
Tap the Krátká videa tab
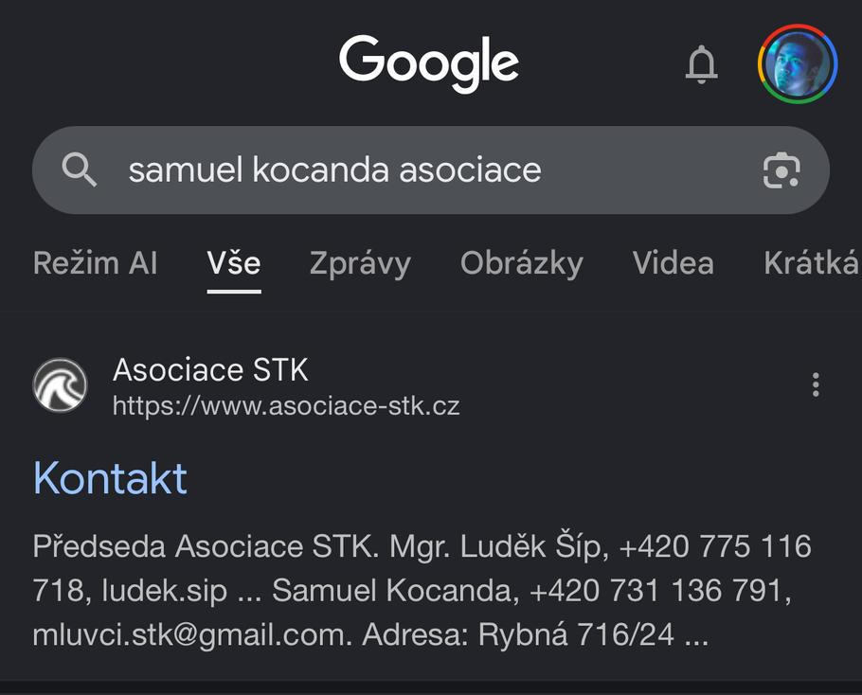click(813, 263)
